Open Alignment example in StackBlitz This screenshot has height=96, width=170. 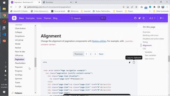[x=130, y=62]
